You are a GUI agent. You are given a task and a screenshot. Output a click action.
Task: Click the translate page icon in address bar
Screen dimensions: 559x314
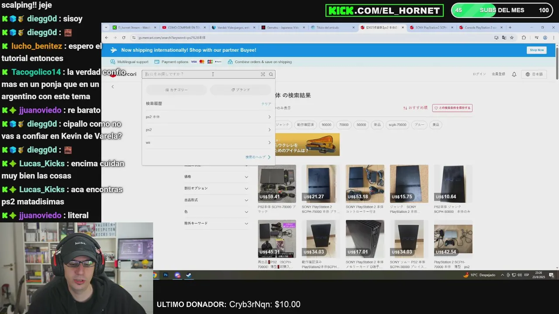coord(504,38)
